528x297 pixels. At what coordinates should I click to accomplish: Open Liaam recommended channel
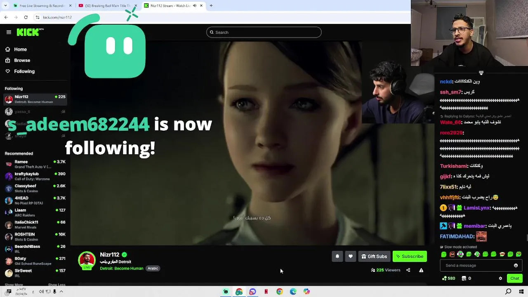coord(35,212)
